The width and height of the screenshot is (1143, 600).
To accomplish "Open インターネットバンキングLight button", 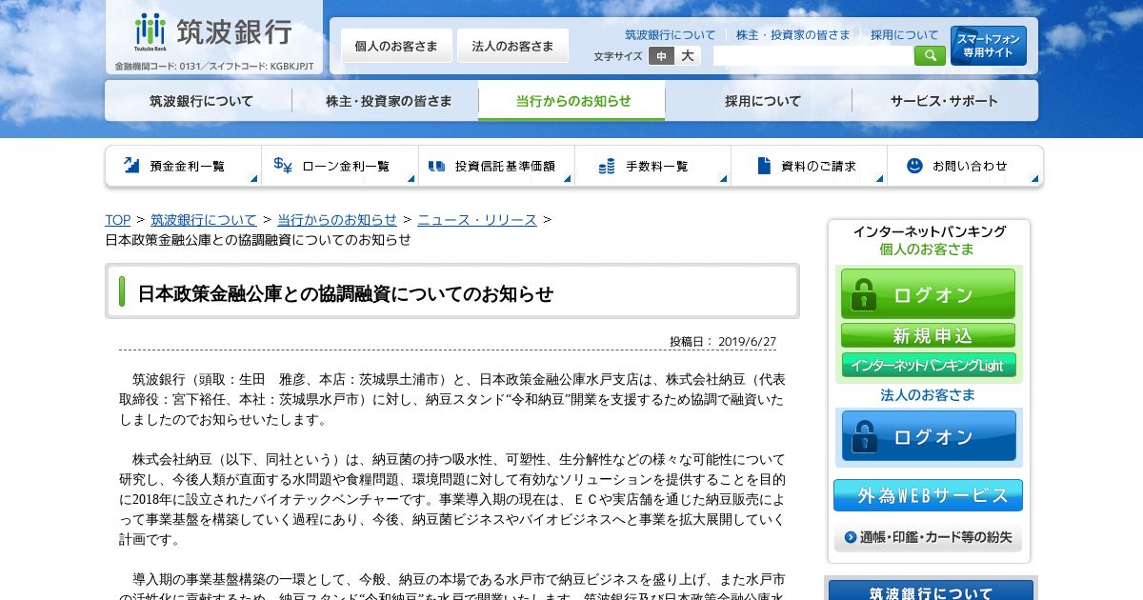I will (929, 366).
